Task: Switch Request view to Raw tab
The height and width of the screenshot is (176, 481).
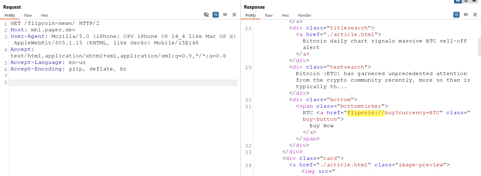Action: 28,15
